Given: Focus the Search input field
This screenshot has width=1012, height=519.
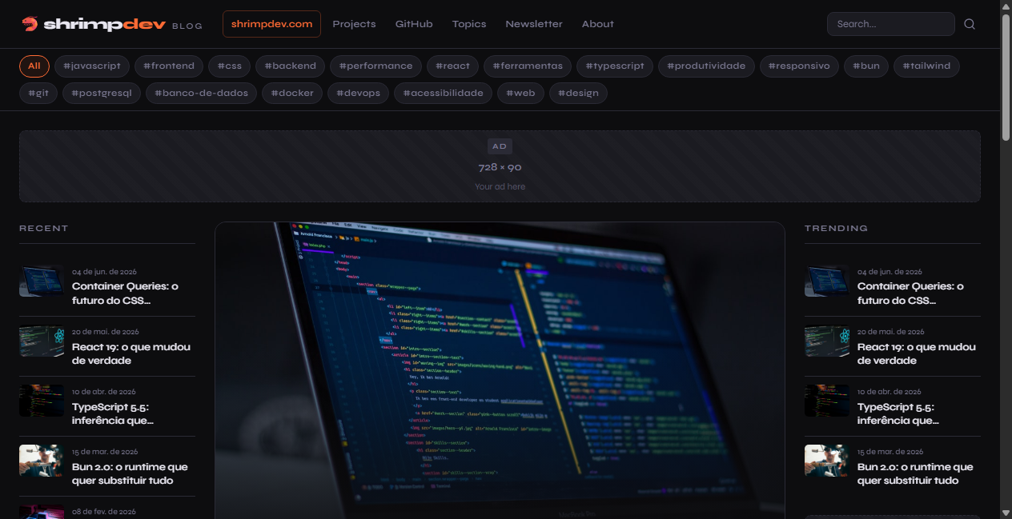Looking at the screenshot, I should (891, 24).
